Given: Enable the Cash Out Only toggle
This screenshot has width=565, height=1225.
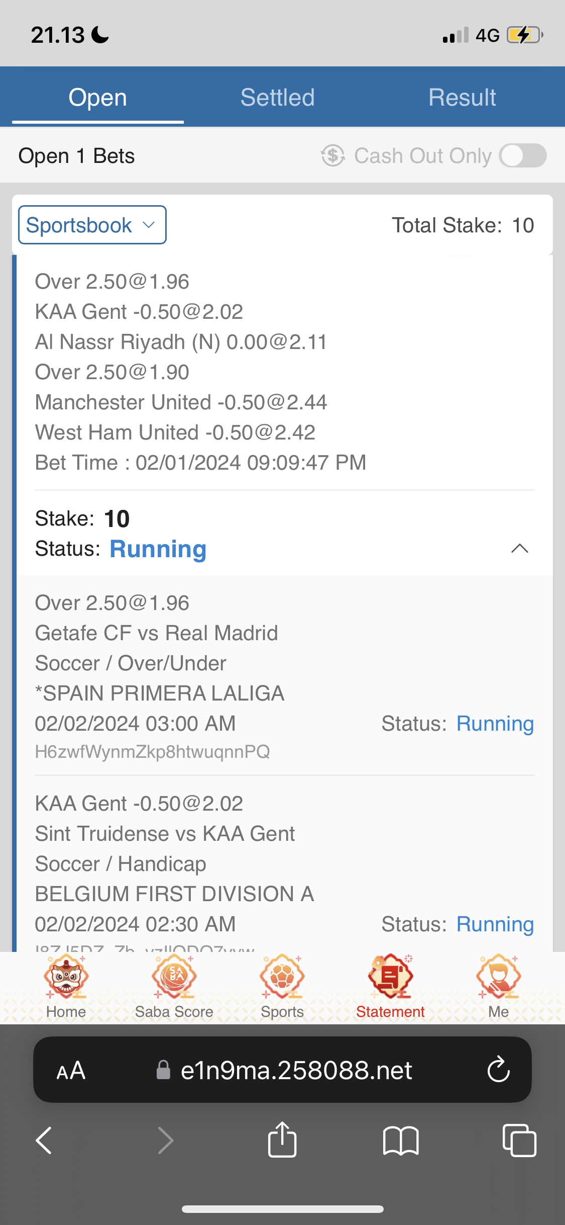Looking at the screenshot, I should 523,156.
